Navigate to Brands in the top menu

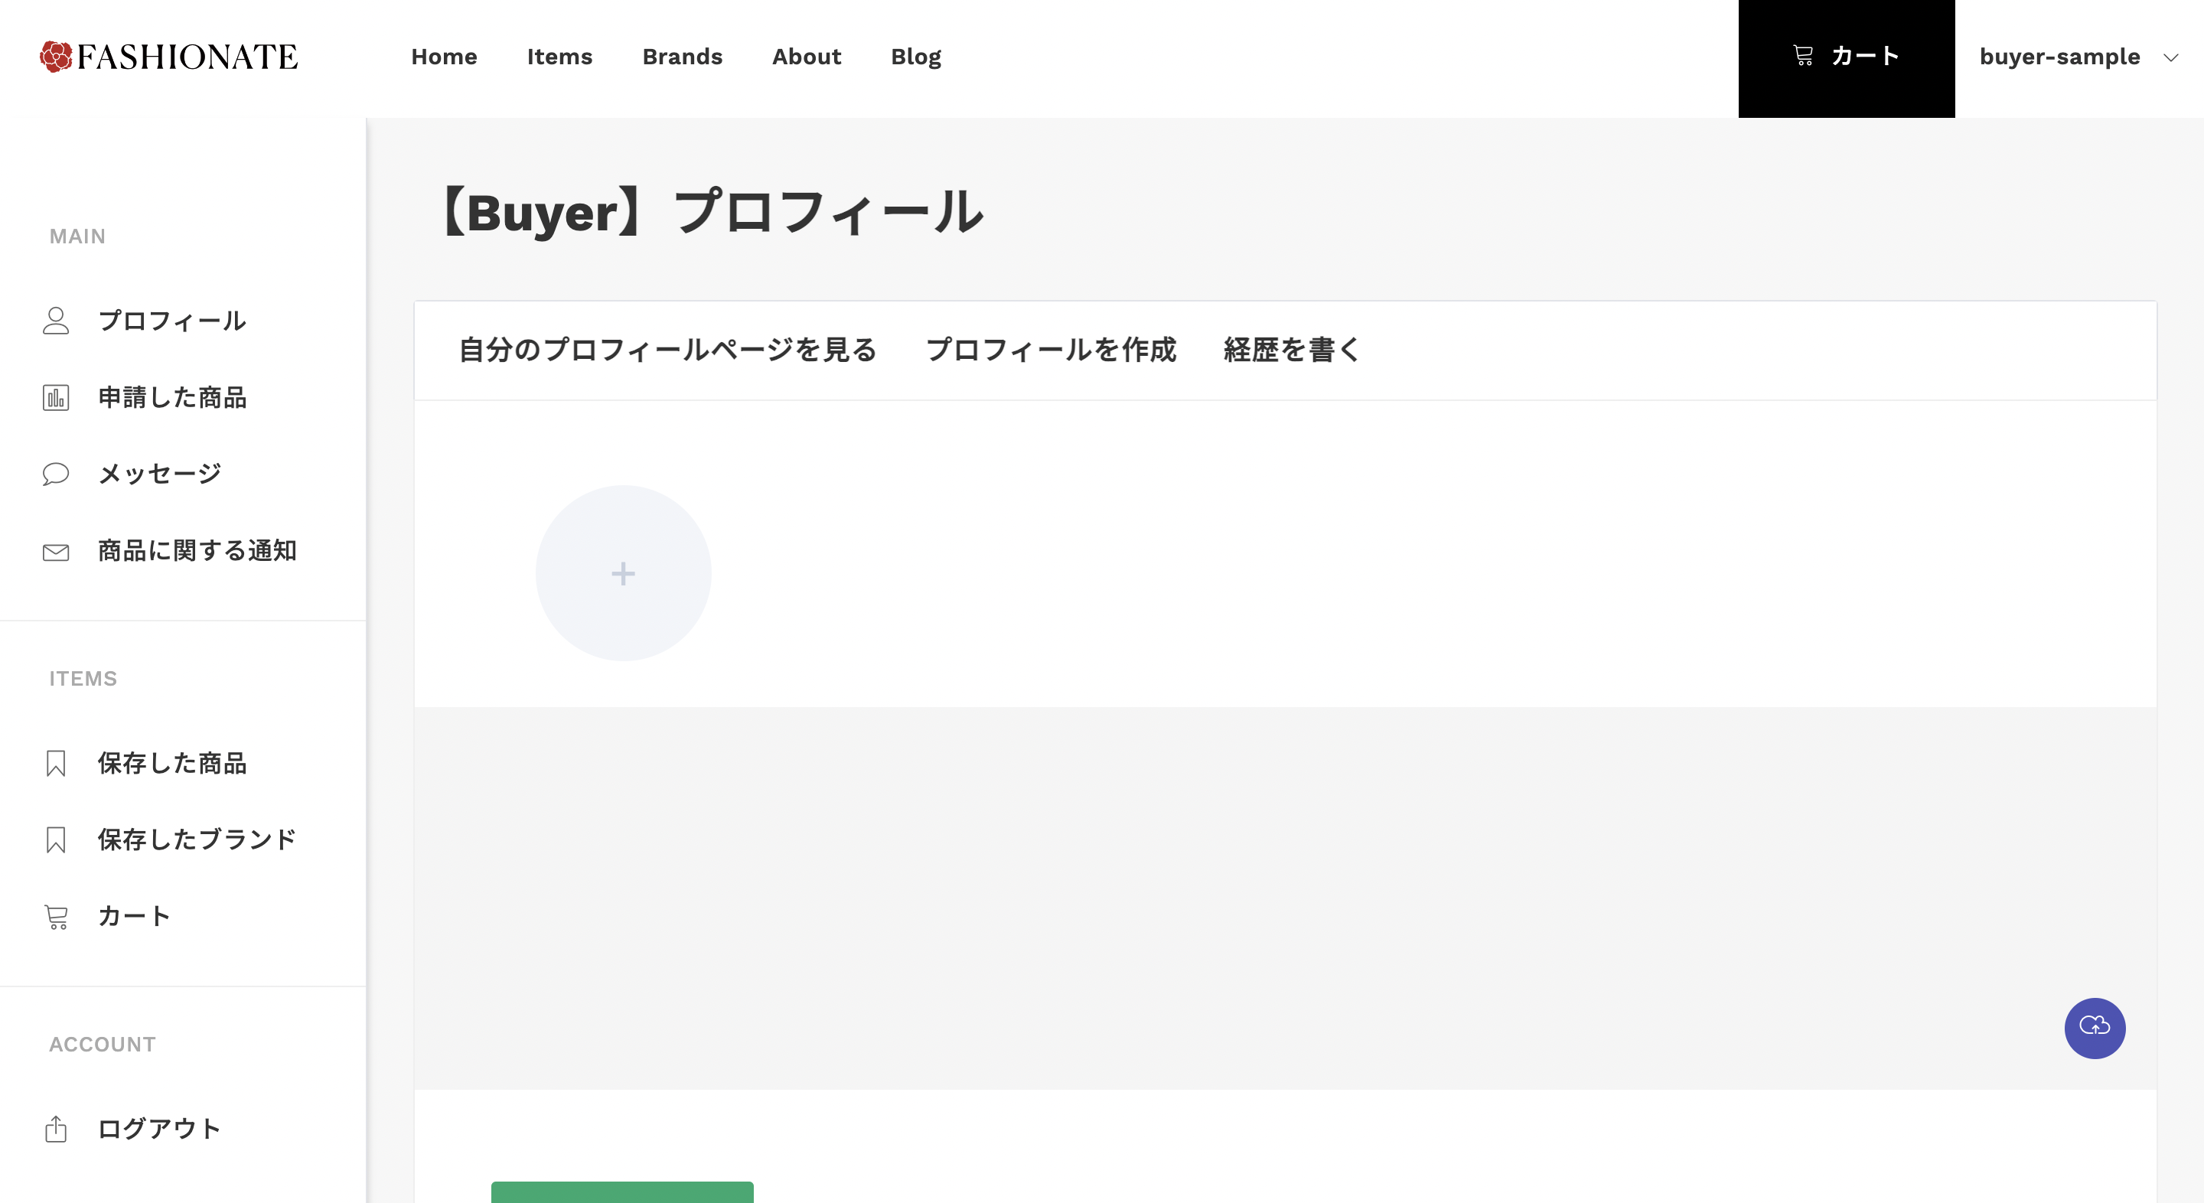pyautogui.click(x=682, y=57)
